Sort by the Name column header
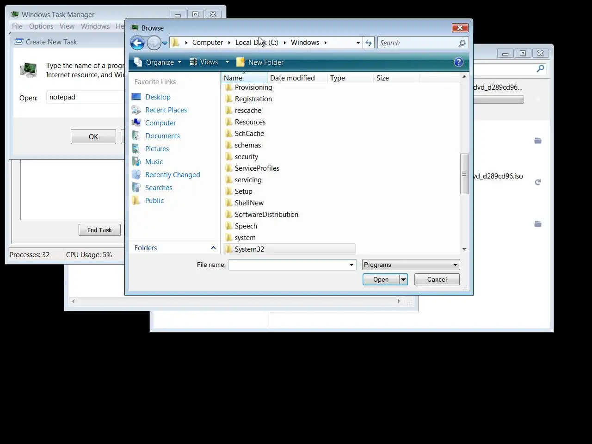 point(244,78)
